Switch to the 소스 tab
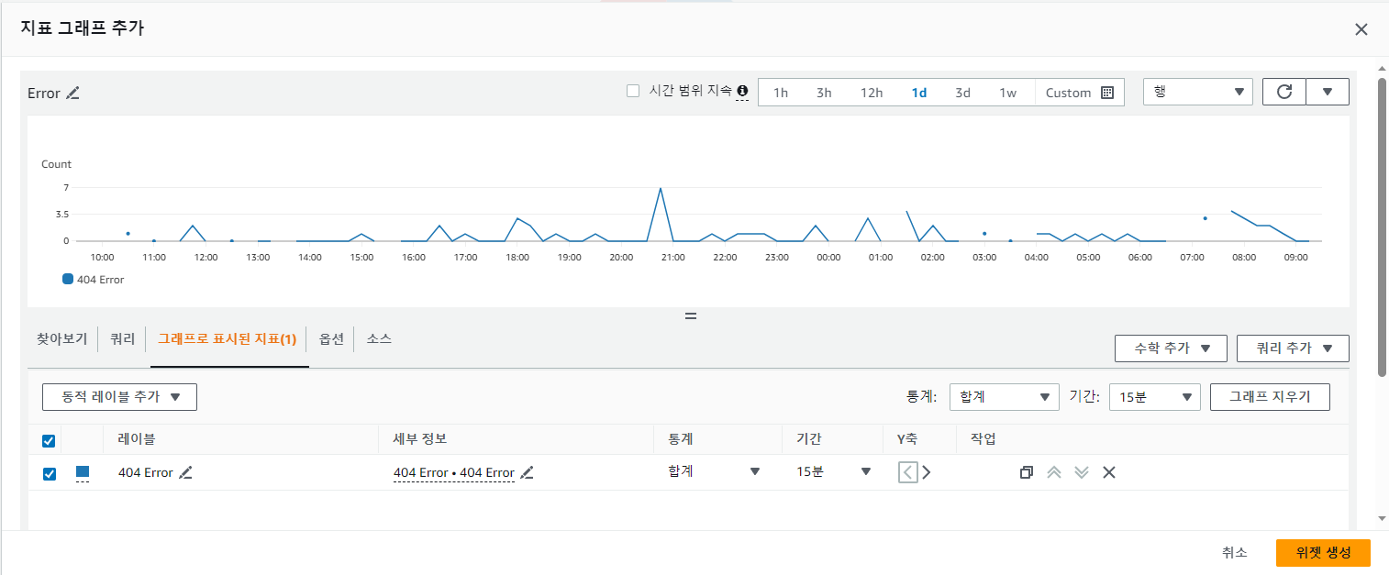The height and width of the screenshot is (575, 1389). [379, 339]
